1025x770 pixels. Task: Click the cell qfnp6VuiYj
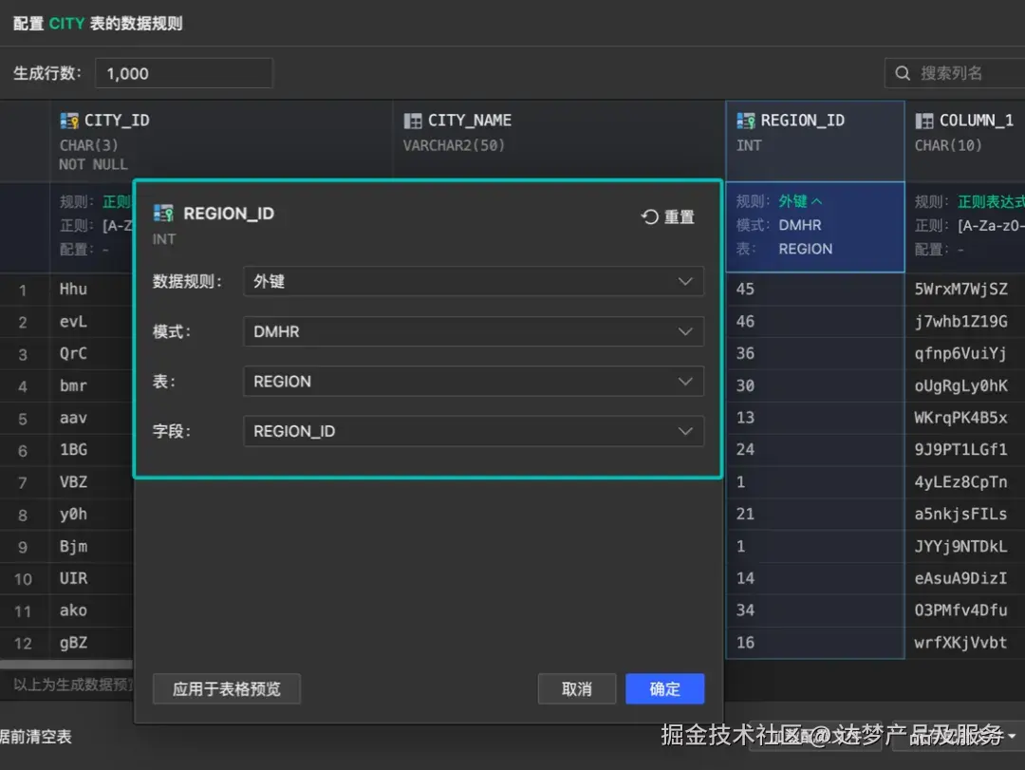click(x=965, y=353)
